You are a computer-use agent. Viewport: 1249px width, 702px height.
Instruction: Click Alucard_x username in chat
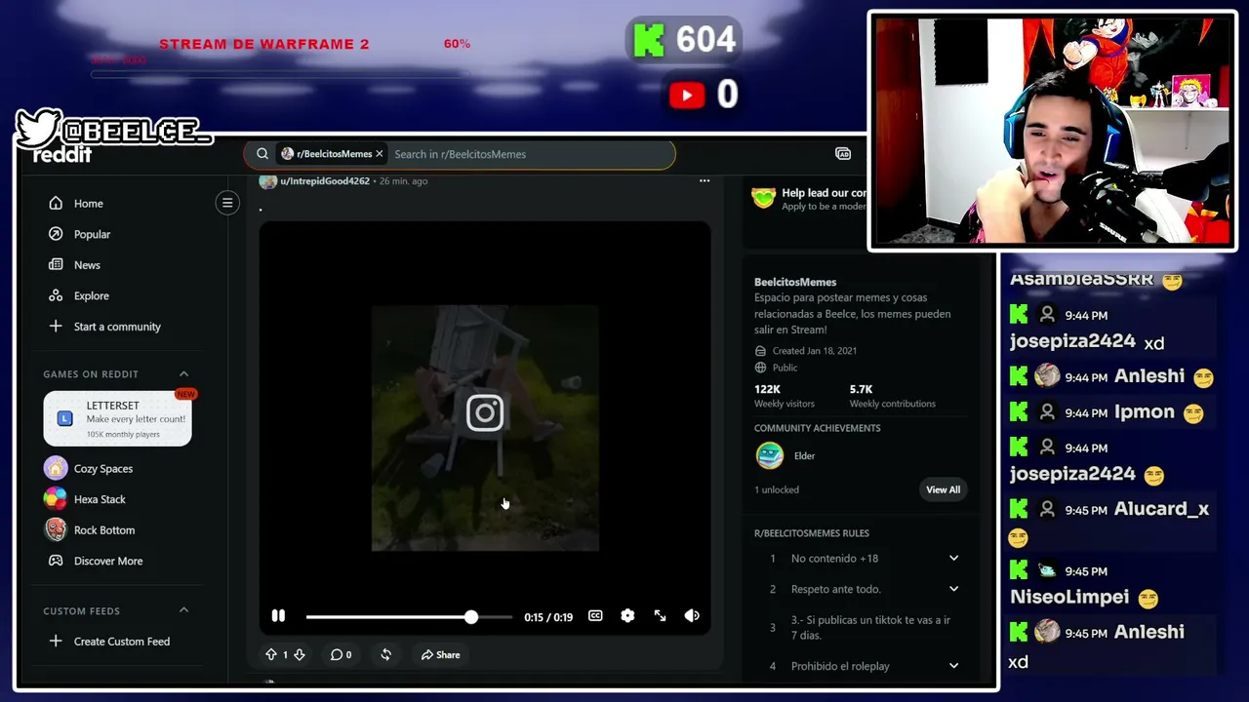(1161, 509)
